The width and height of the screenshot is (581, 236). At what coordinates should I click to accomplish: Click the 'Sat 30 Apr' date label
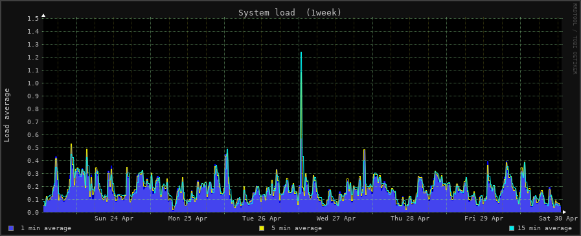click(x=558, y=219)
